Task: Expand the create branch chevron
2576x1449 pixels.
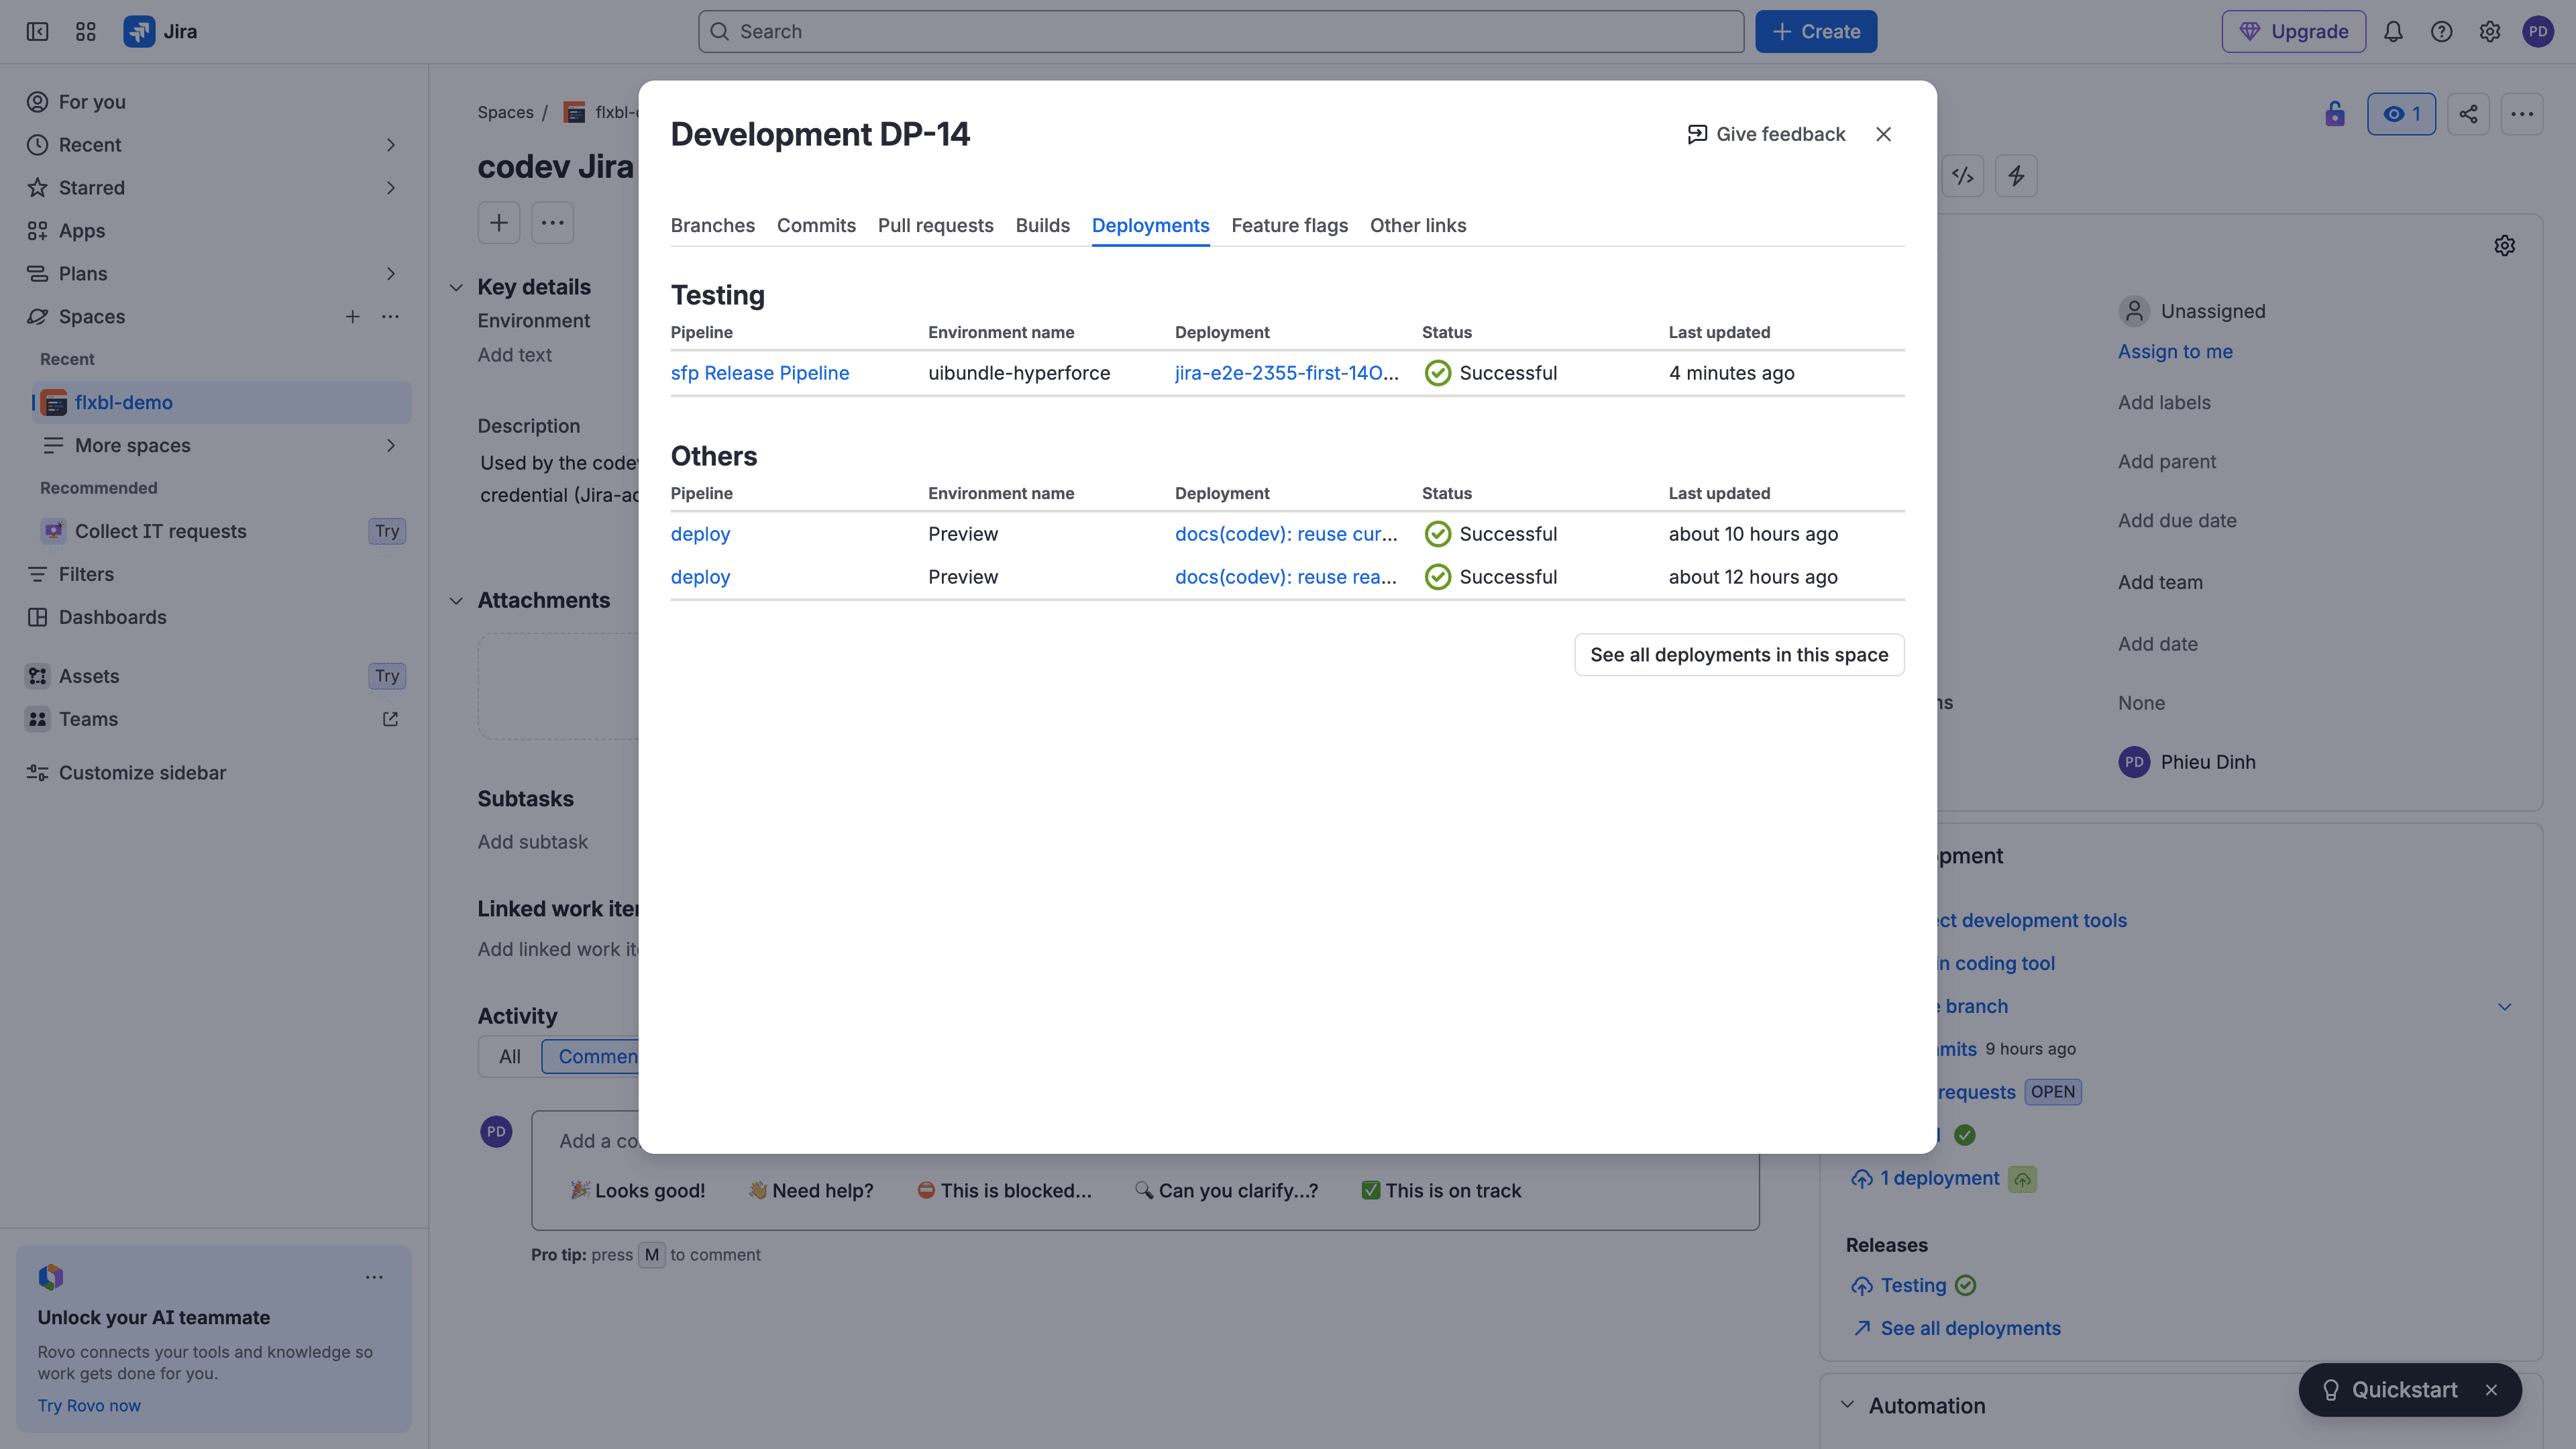Action: click(2504, 1007)
